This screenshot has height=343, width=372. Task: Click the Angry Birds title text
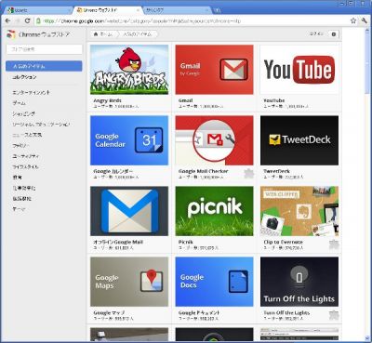pos(107,100)
